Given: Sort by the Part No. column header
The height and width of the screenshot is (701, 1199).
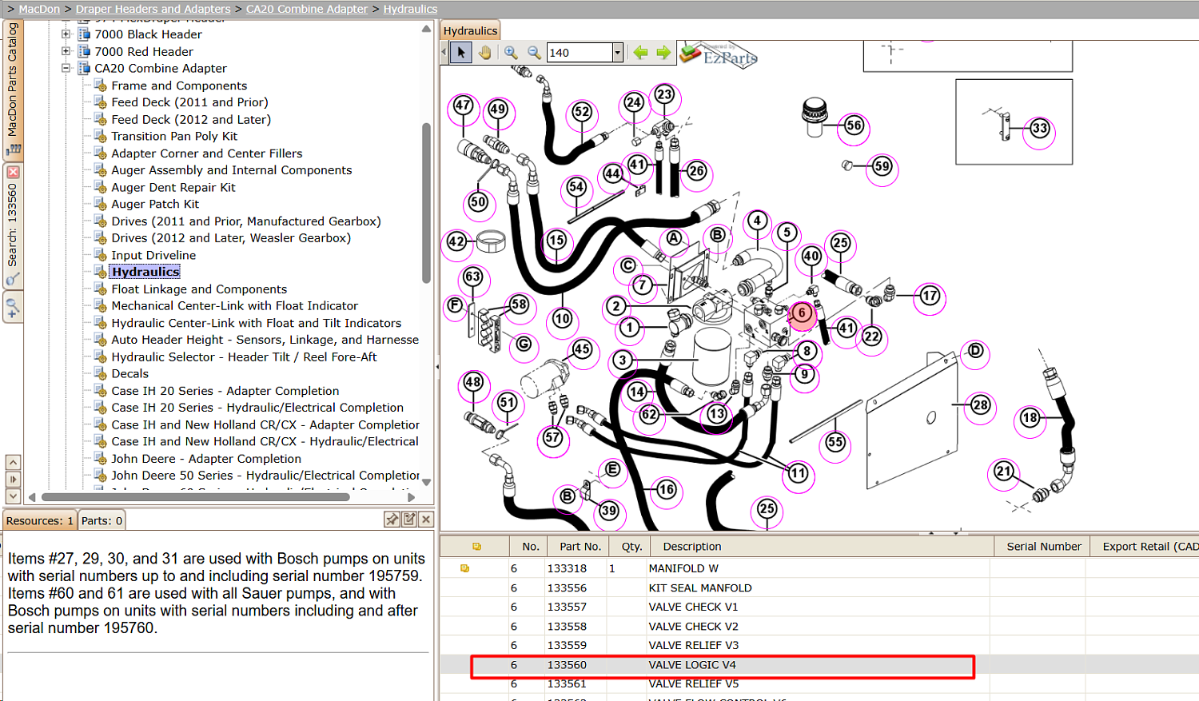Looking at the screenshot, I should coord(580,547).
